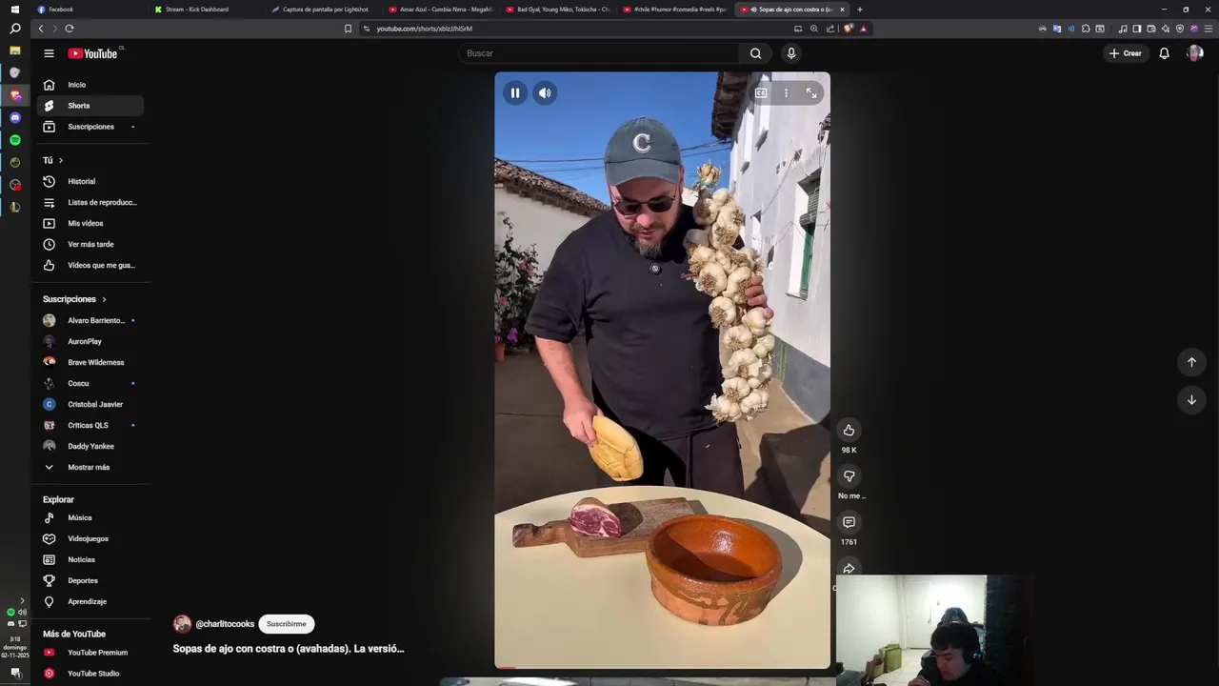Open Deportes in Explorar
This screenshot has width=1219, height=686.
point(90,580)
